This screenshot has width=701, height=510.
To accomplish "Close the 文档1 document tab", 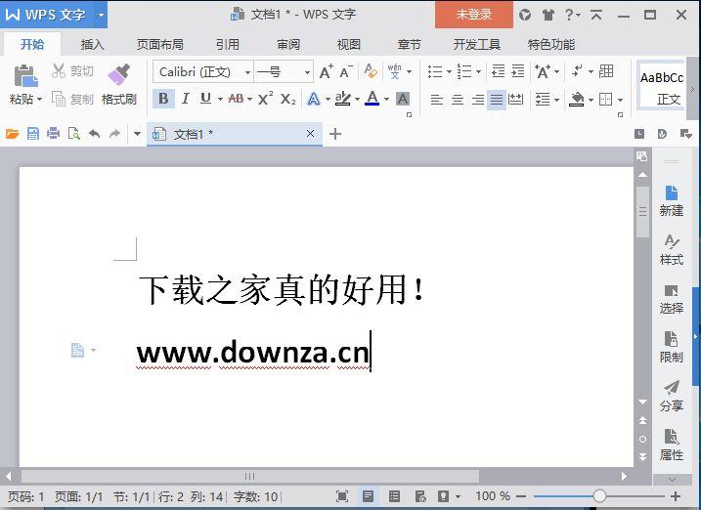I will pyautogui.click(x=310, y=134).
